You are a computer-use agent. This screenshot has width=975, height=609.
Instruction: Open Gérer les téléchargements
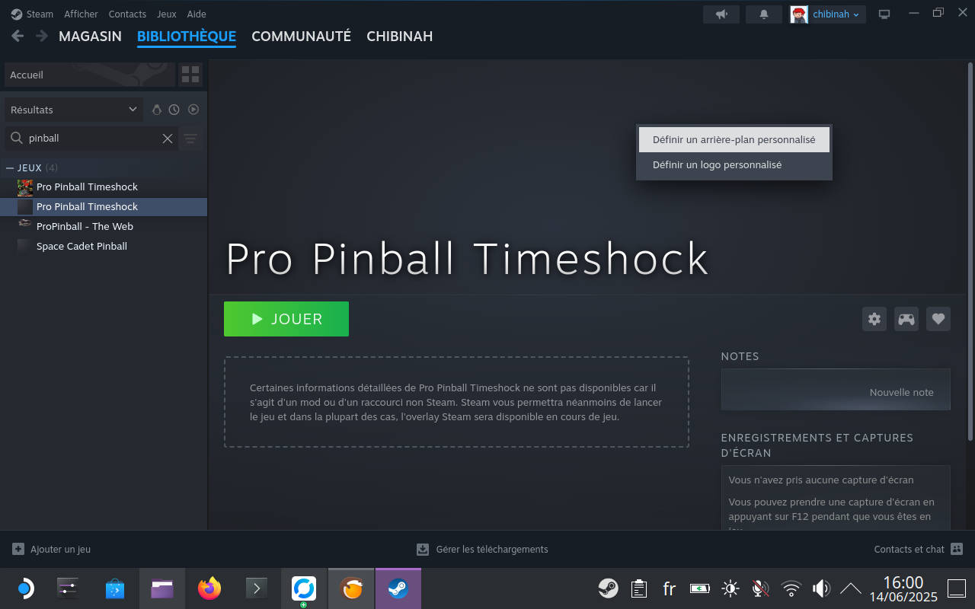pyautogui.click(x=491, y=549)
